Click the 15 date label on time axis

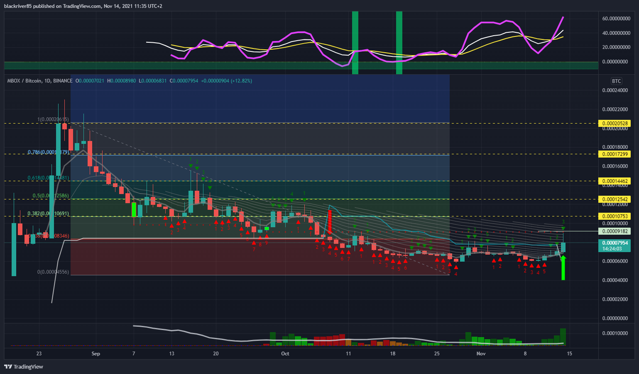click(570, 354)
